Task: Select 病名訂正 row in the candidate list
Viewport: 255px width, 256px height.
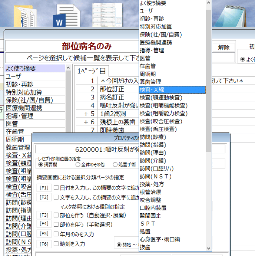Action: [x=112, y=97]
